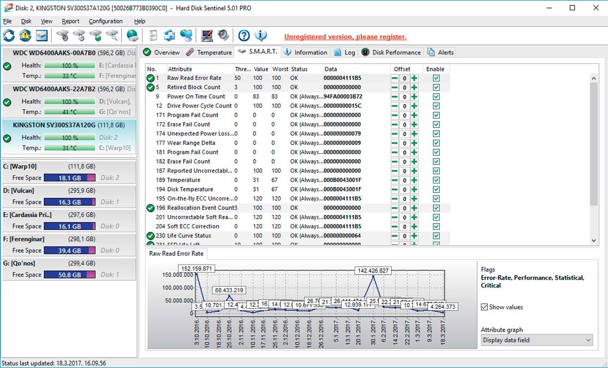Click the Unregistered version, please register link
Screen dimensions: 608x368
[345, 37]
